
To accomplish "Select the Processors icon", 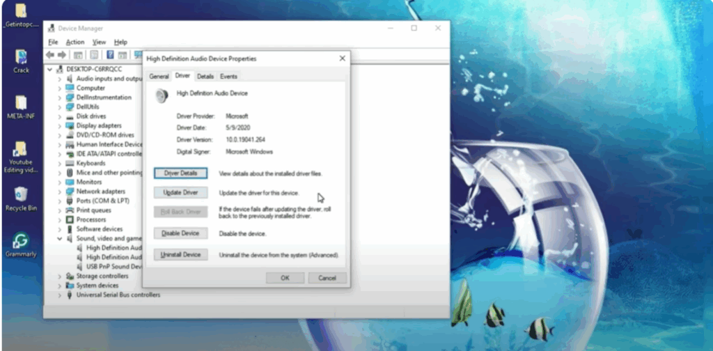I will pos(70,219).
